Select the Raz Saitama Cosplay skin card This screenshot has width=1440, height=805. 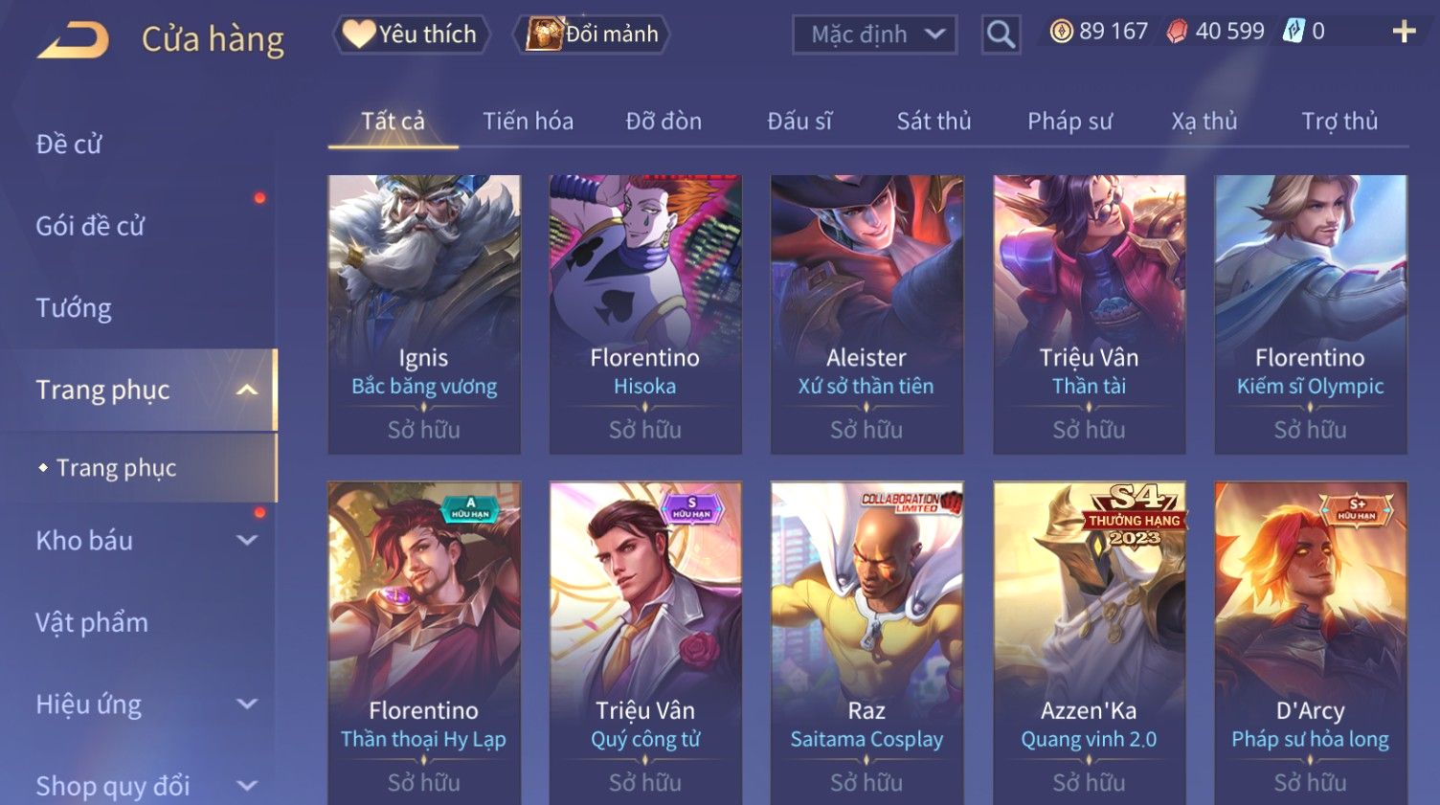[866, 643]
